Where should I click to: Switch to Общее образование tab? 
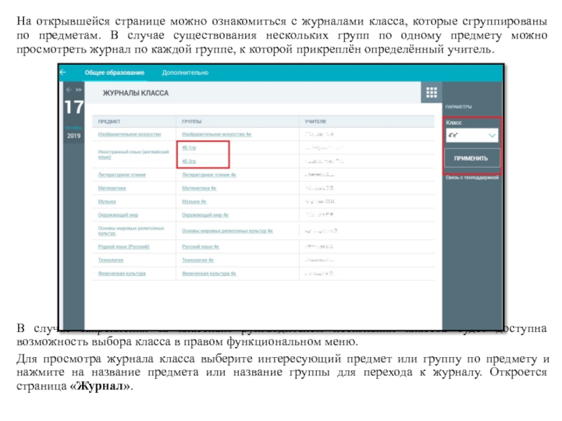(115, 72)
